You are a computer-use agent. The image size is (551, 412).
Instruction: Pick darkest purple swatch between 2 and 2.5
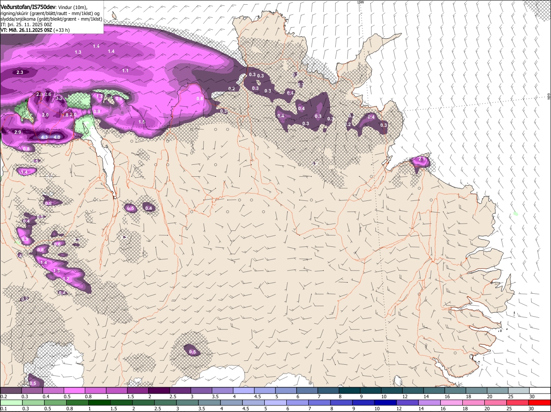click(159, 390)
